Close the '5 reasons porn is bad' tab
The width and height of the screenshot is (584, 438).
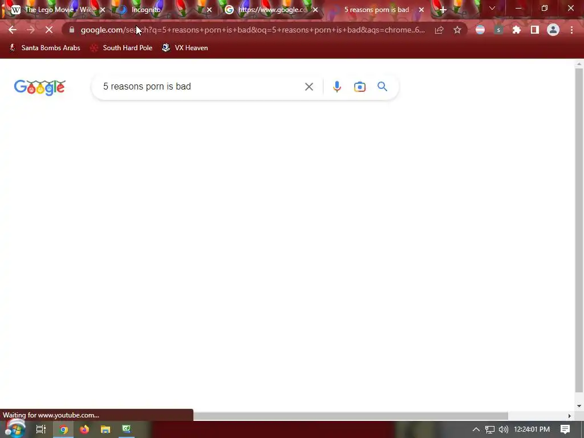[421, 10]
